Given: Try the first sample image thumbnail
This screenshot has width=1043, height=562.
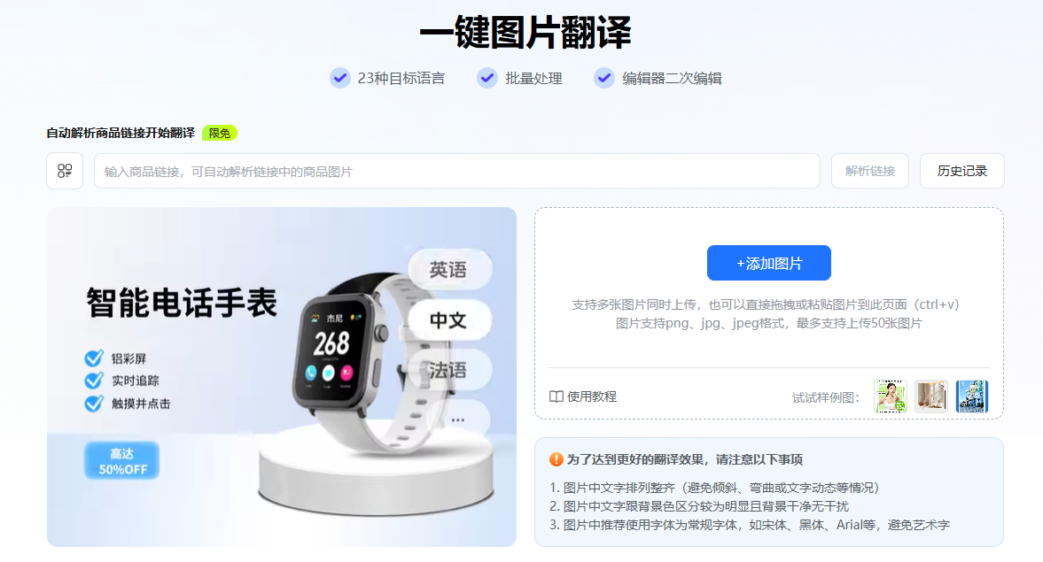Looking at the screenshot, I should coord(891,396).
